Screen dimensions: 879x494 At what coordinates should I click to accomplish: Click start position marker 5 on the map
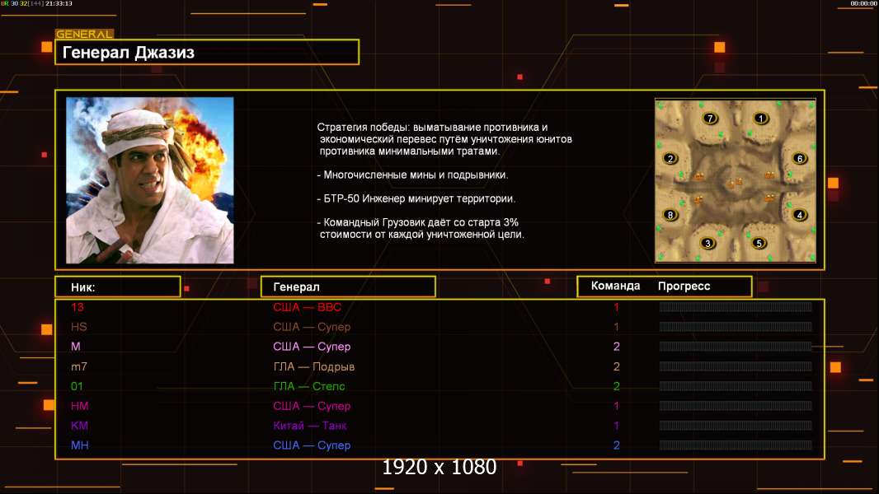(x=759, y=243)
